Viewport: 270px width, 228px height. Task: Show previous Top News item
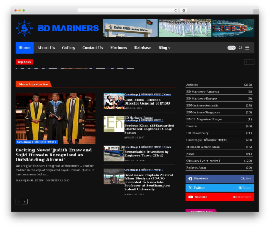(247, 62)
